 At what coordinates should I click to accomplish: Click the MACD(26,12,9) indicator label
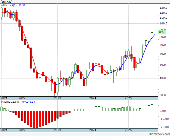pyautogui.click(x=10, y=102)
